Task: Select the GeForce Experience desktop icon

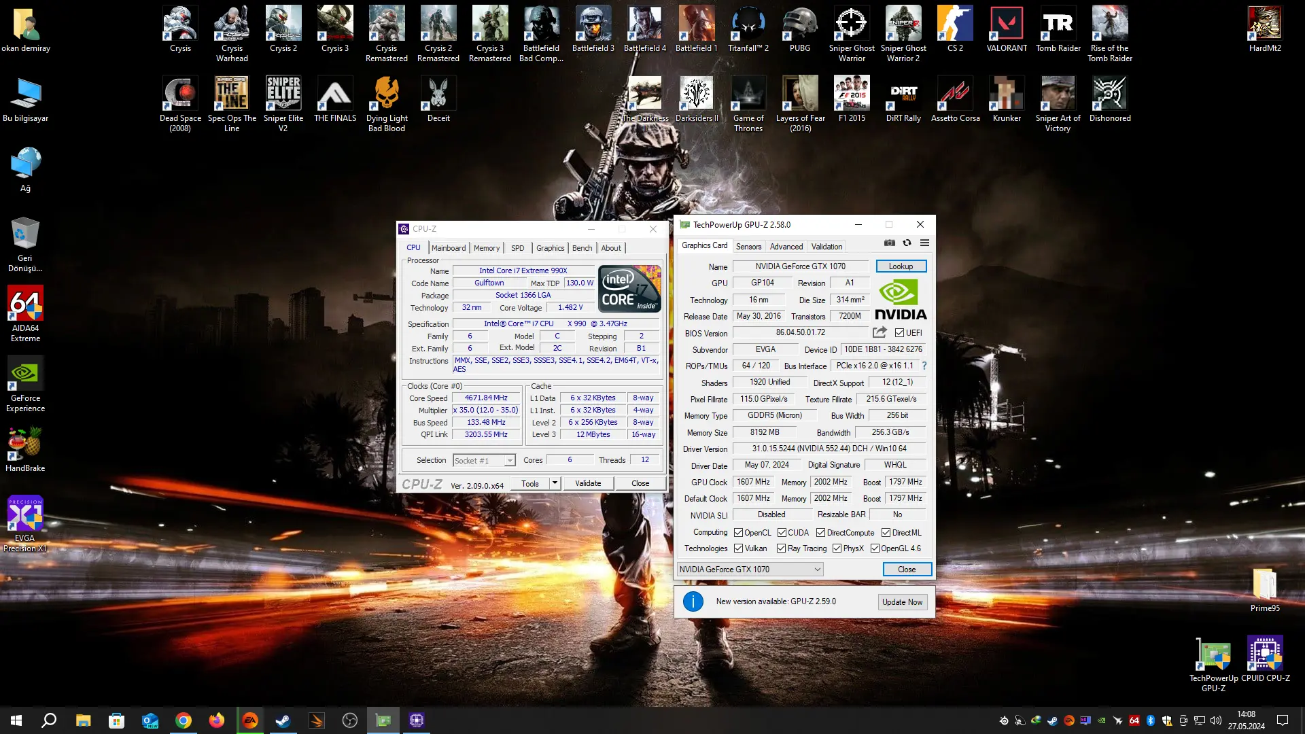Action: tap(25, 384)
